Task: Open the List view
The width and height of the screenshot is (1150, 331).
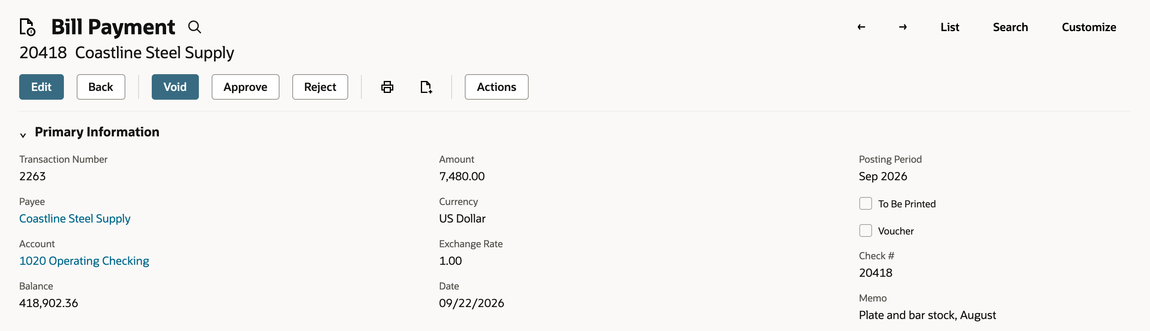Action: point(950,27)
